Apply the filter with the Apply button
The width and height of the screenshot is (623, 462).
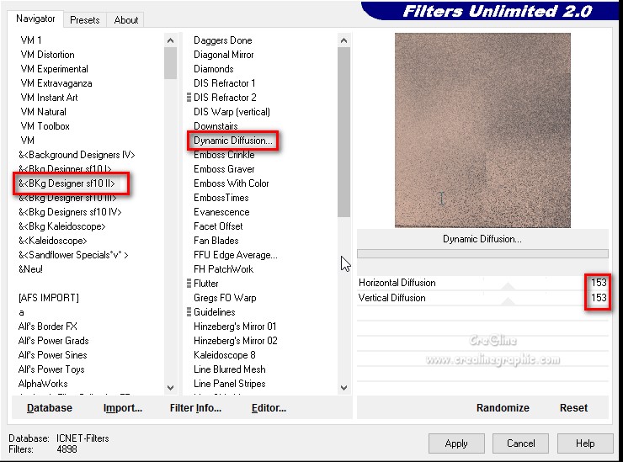[455, 443]
